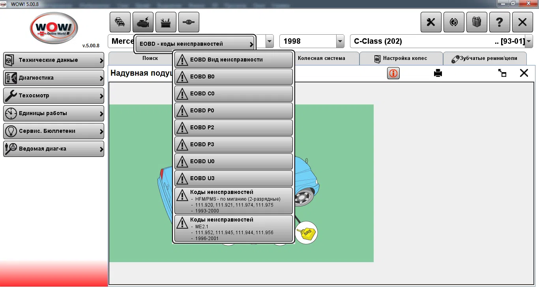Open the C-Class (202) model dropdown

point(529,41)
